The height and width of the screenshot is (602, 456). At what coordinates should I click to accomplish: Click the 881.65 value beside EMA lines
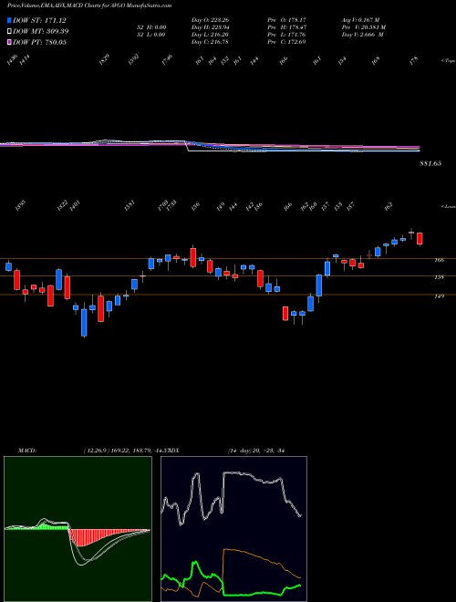[430, 163]
